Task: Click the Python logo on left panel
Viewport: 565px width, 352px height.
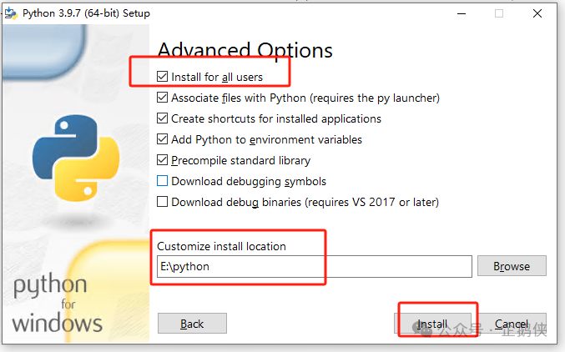Action: coord(76,158)
